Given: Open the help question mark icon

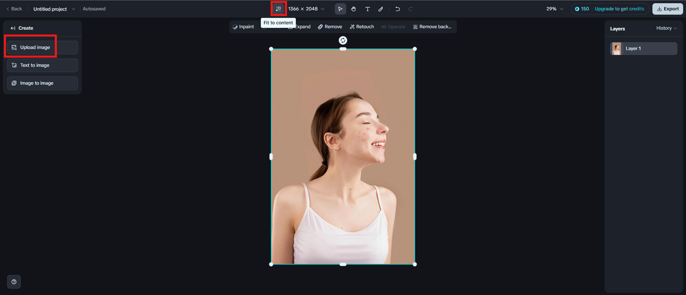Looking at the screenshot, I should coord(14,282).
